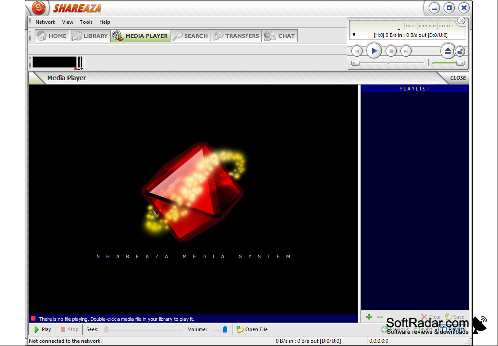Image resolution: width=498 pixels, height=346 pixels.
Task: Click the Seek slider in the bottom bar
Action: click(x=143, y=329)
